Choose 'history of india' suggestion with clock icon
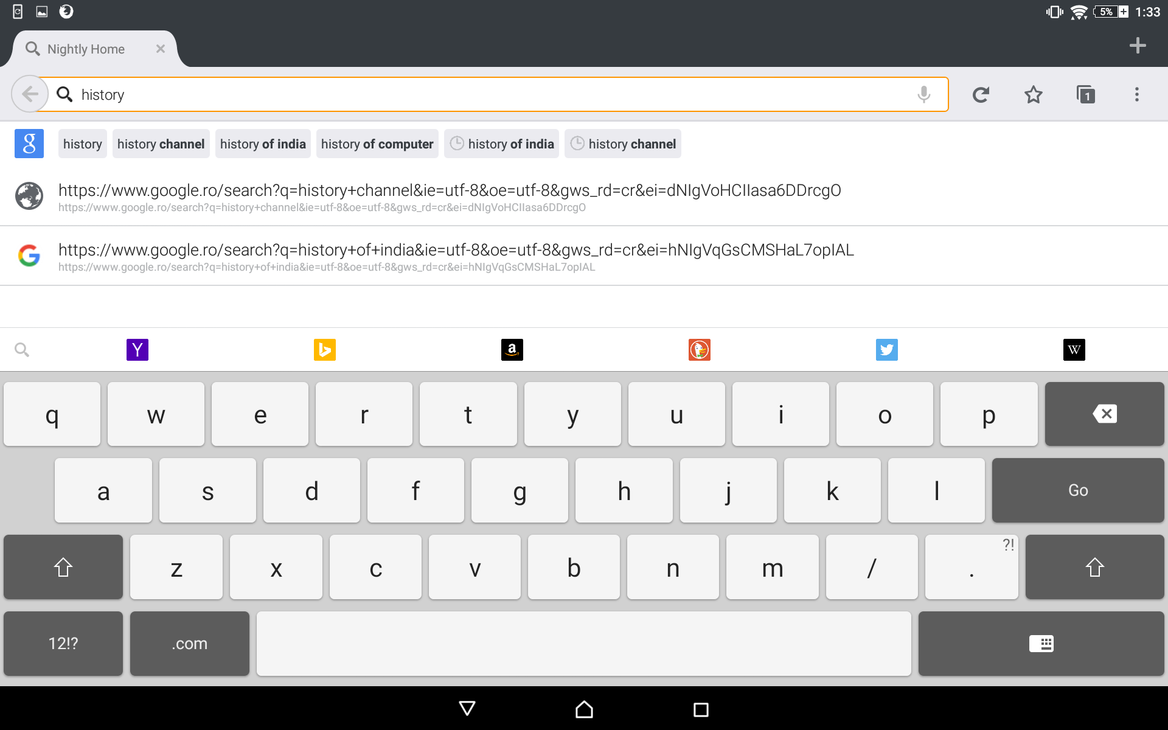Viewport: 1168px width, 730px height. (501, 144)
